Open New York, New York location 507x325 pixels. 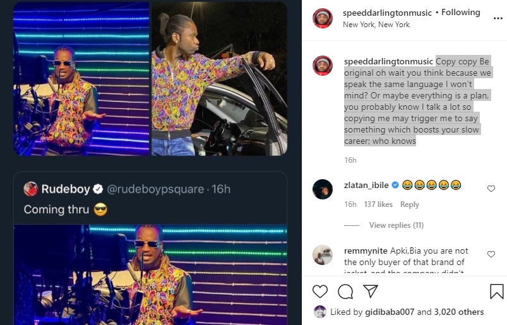tap(376, 25)
